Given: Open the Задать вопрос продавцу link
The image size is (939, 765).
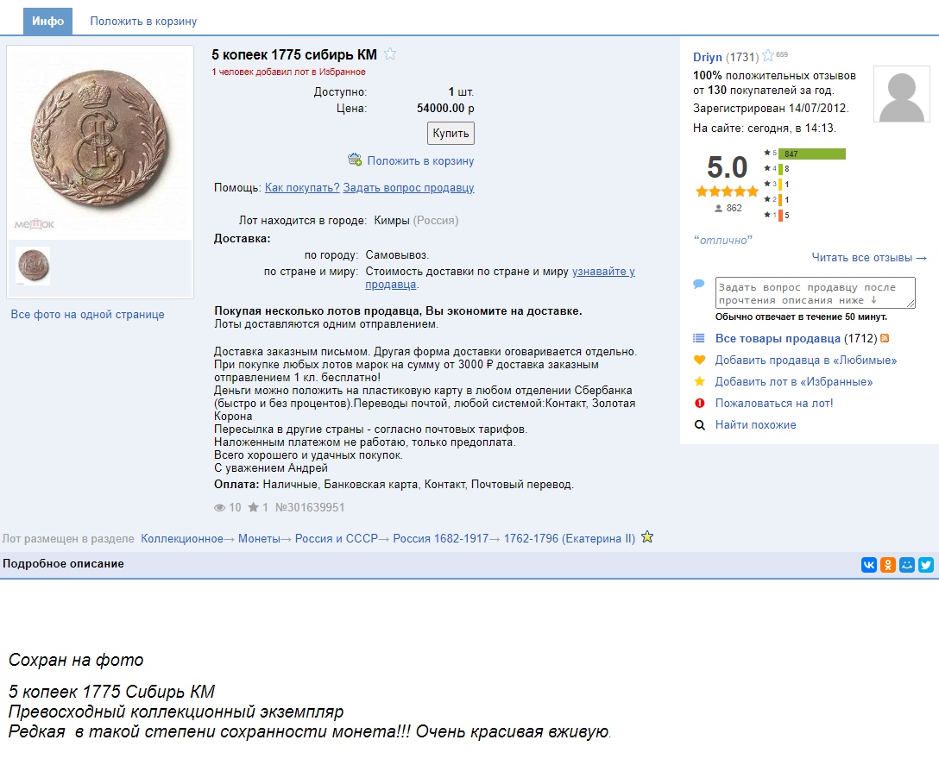Looking at the screenshot, I should tap(408, 188).
